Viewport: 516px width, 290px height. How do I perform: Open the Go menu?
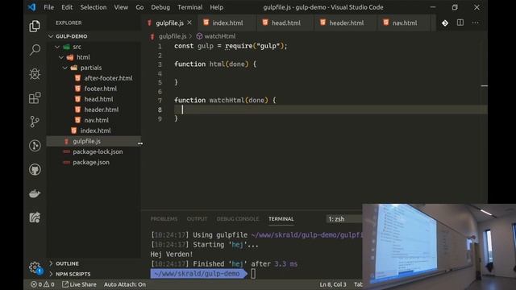tap(139, 7)
